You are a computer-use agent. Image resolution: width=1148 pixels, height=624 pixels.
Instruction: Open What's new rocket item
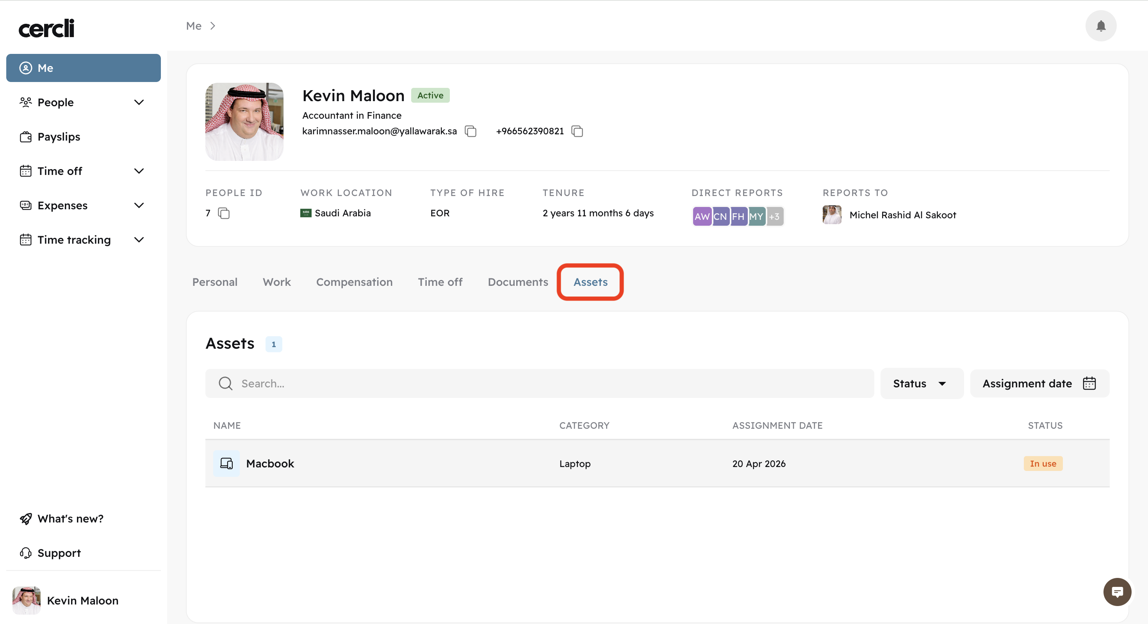[x=70, y=518]
